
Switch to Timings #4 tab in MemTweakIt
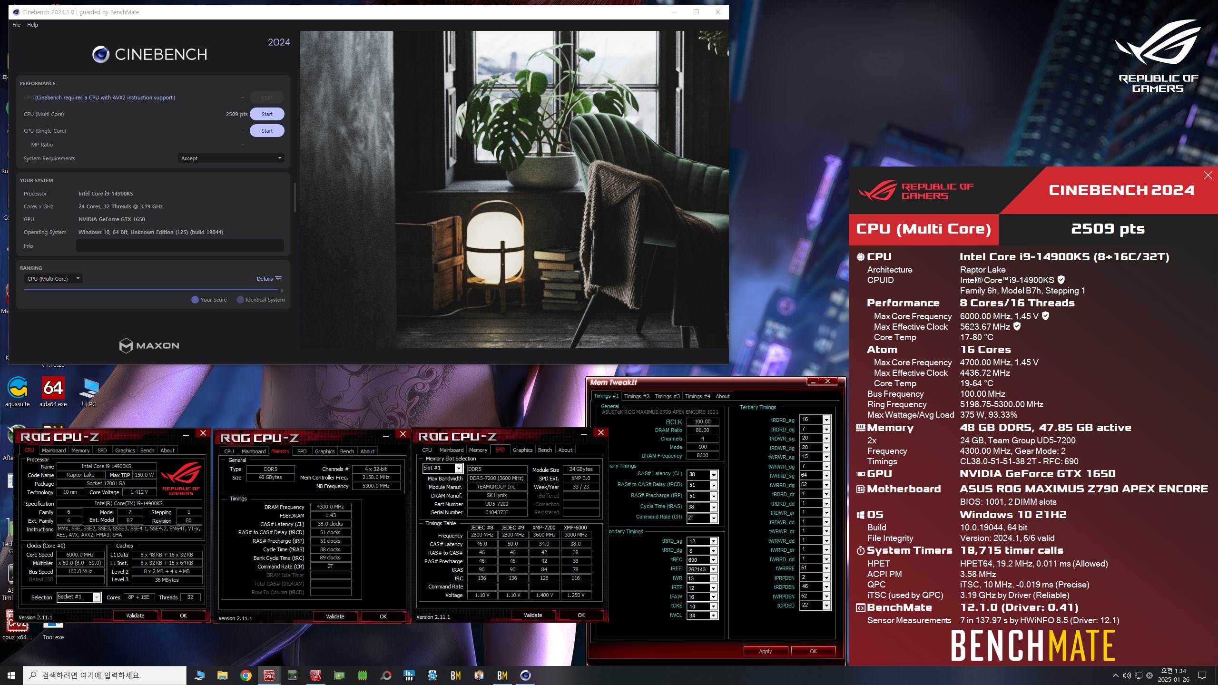[697, 396]
